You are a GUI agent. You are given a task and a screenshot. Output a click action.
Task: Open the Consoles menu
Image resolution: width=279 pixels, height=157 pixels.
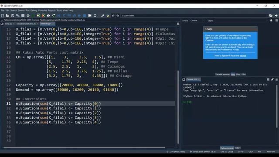(42, 10)
